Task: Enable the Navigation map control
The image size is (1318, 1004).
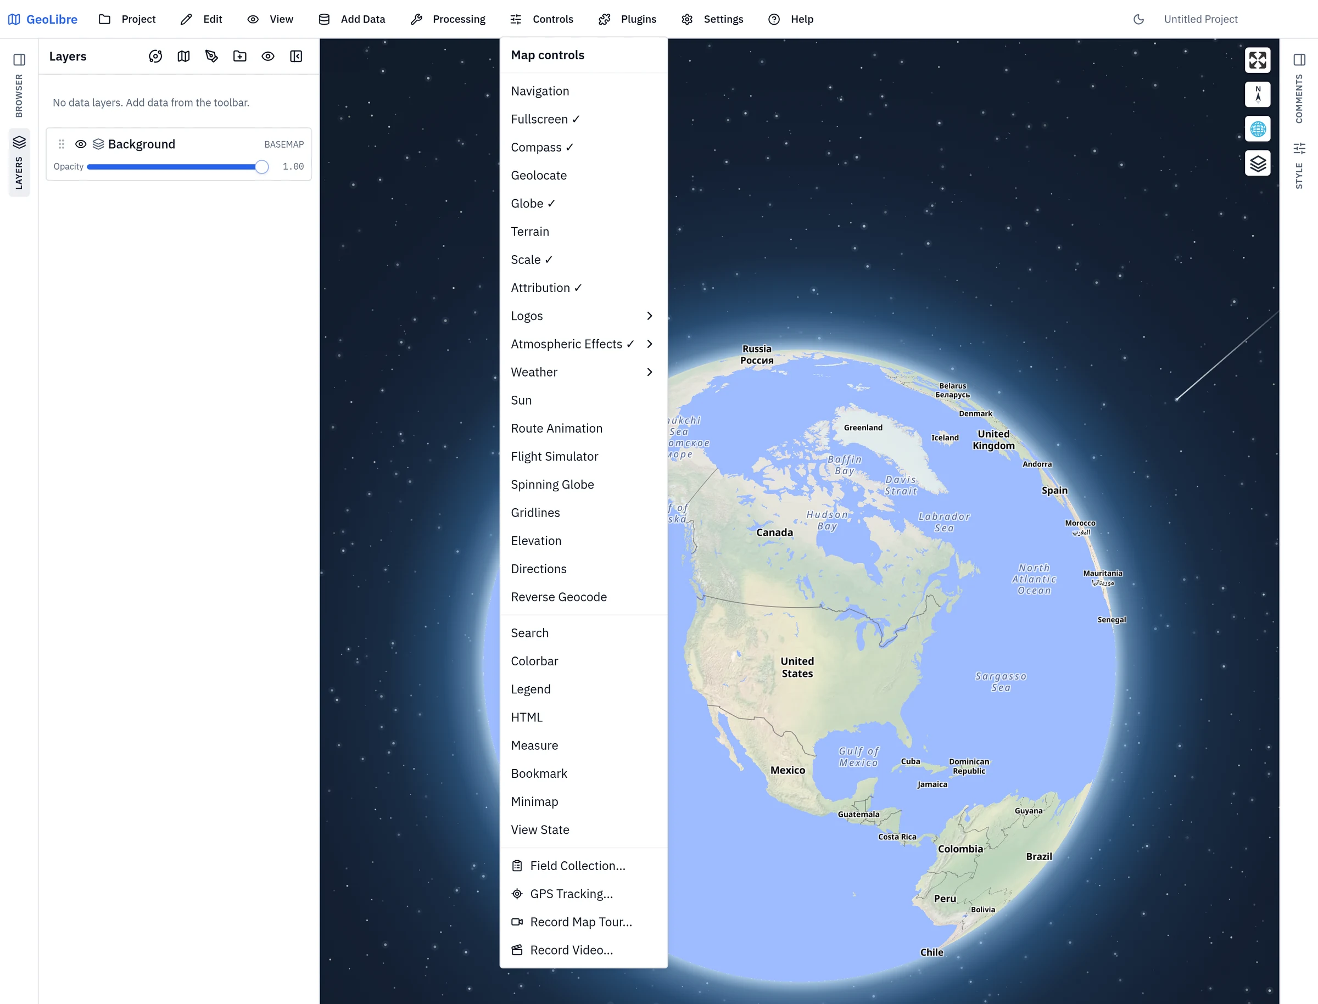Action: click(583, 91)
